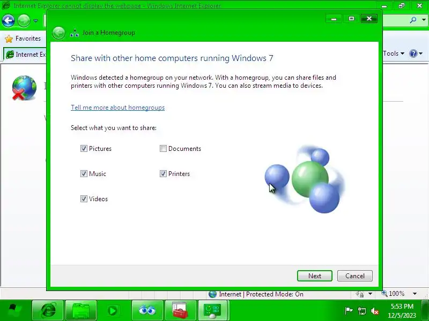Check the Pictures sharing checkbox
This screenshot has height=321, width=429.
click(84, 149)
